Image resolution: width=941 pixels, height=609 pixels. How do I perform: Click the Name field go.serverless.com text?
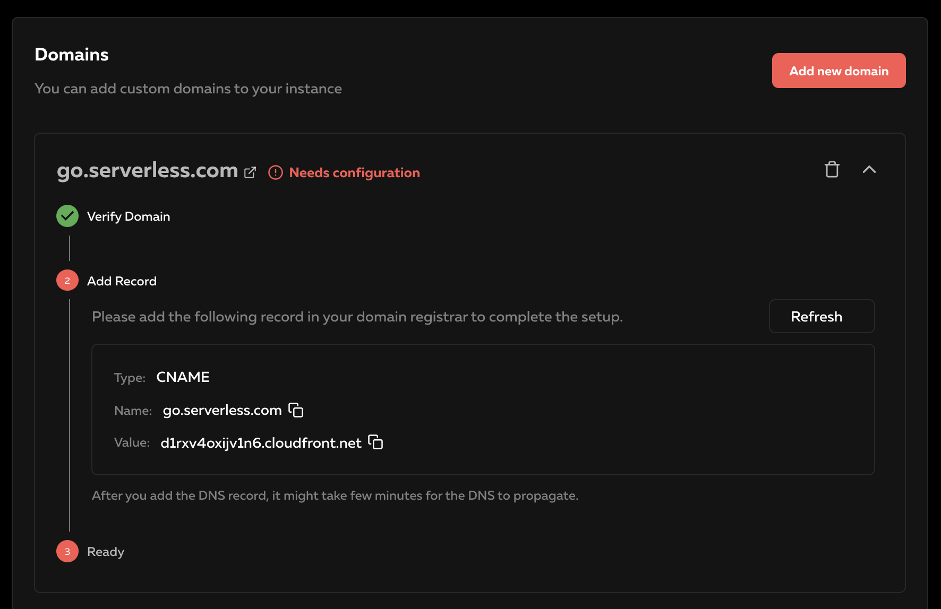pos(222,411)
